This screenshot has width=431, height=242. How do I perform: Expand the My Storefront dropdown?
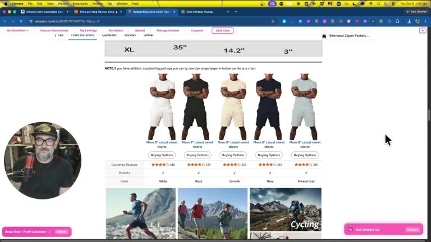17,30
